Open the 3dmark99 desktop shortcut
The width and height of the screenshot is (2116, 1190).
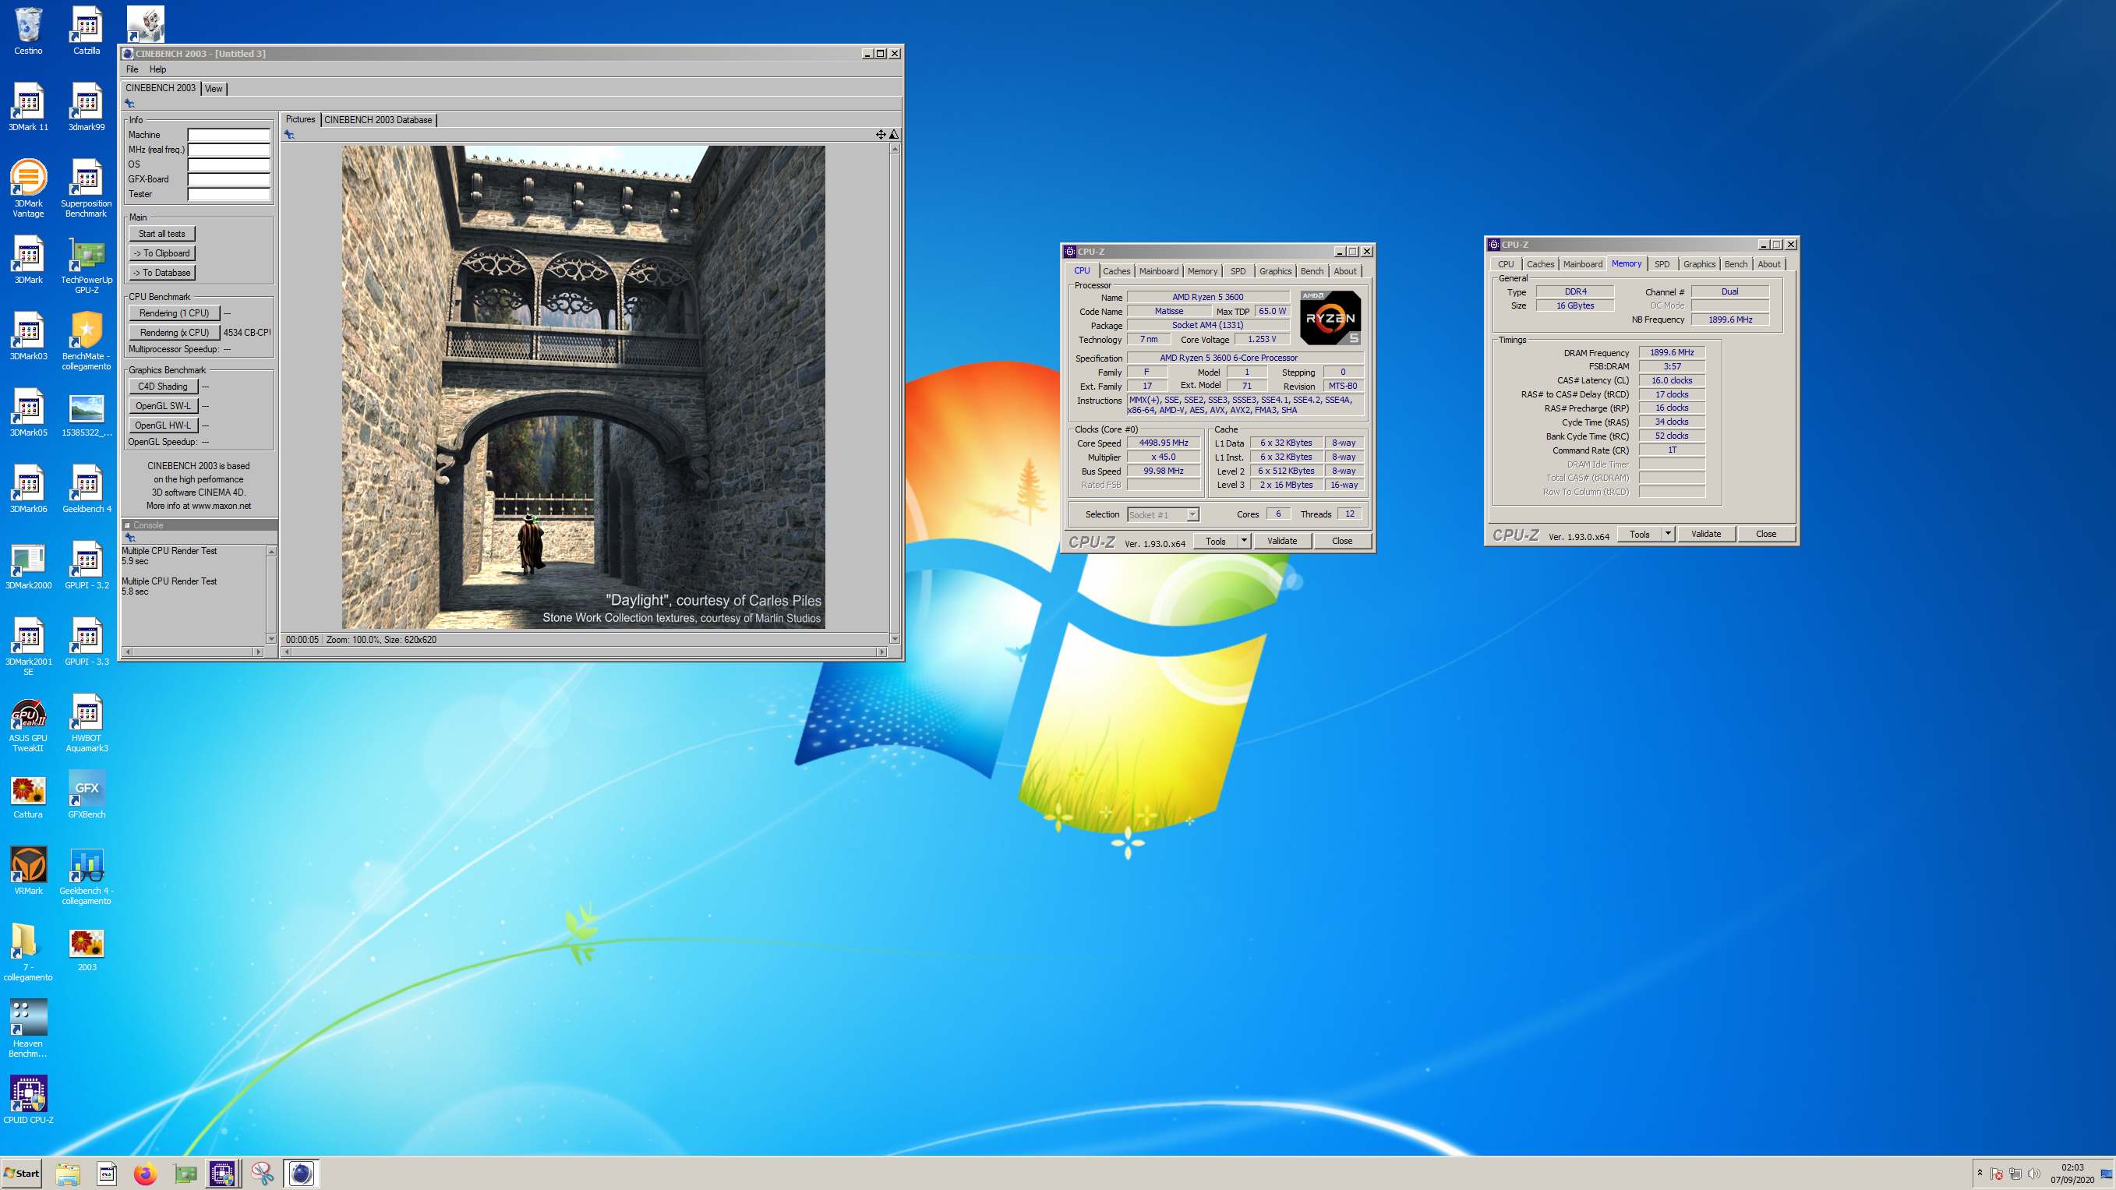coord(87,108)
